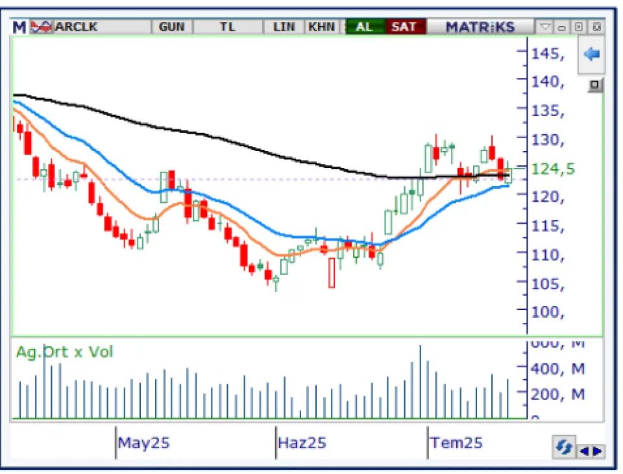This screenshot has width=623, height=474.
Task: Move the chart left with the small left arrow
Action: click(x=584, y=451)
